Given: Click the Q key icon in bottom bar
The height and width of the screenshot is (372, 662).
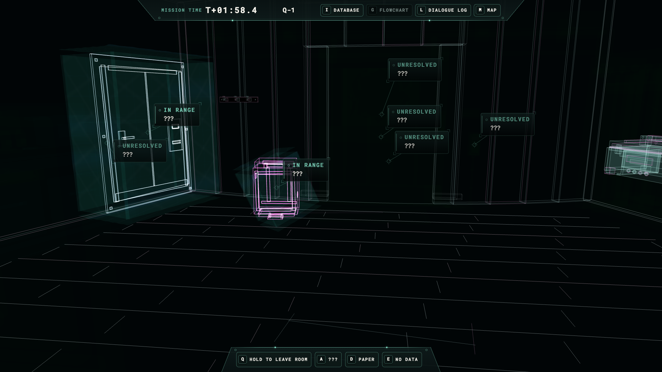Looking at the screenshot, I should click(x=243, y=360).
